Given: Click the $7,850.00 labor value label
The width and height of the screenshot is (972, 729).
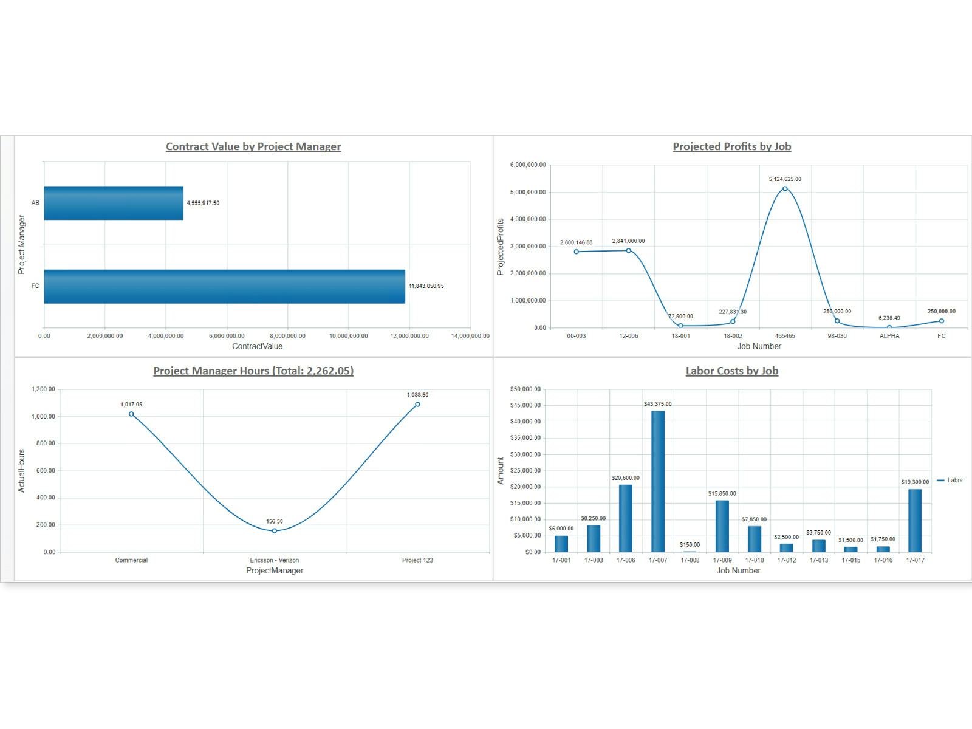Looking at the screenshot, I should [755, 519].
